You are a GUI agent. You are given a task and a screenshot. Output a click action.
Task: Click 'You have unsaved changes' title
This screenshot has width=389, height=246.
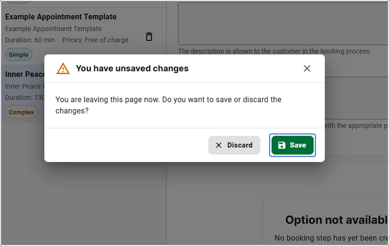132,68
